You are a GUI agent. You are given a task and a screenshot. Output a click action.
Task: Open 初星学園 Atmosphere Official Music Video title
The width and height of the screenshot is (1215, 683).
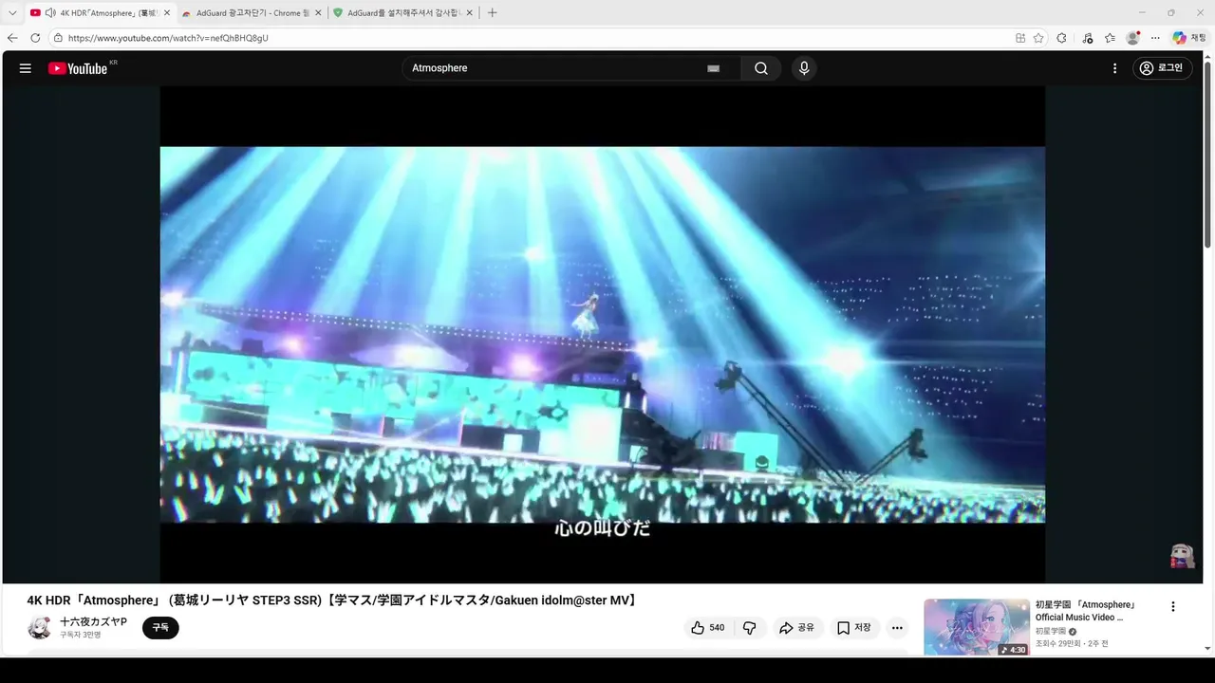click(1085, 611)
